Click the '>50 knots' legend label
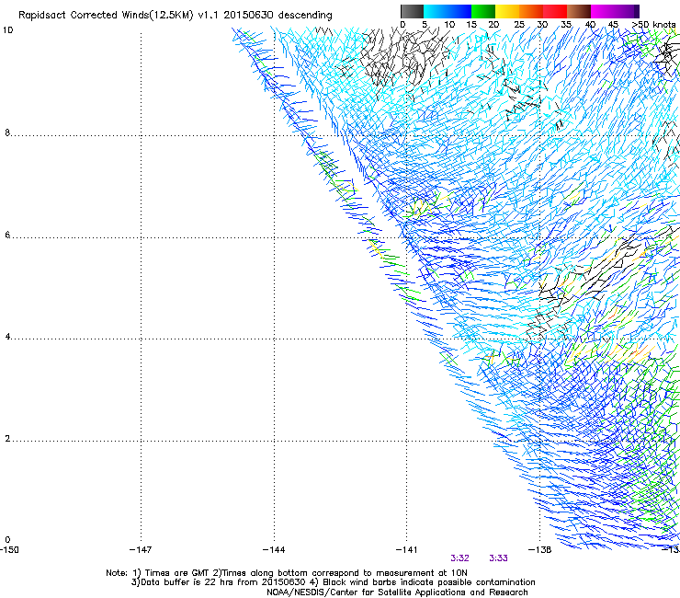 point(653,25)
